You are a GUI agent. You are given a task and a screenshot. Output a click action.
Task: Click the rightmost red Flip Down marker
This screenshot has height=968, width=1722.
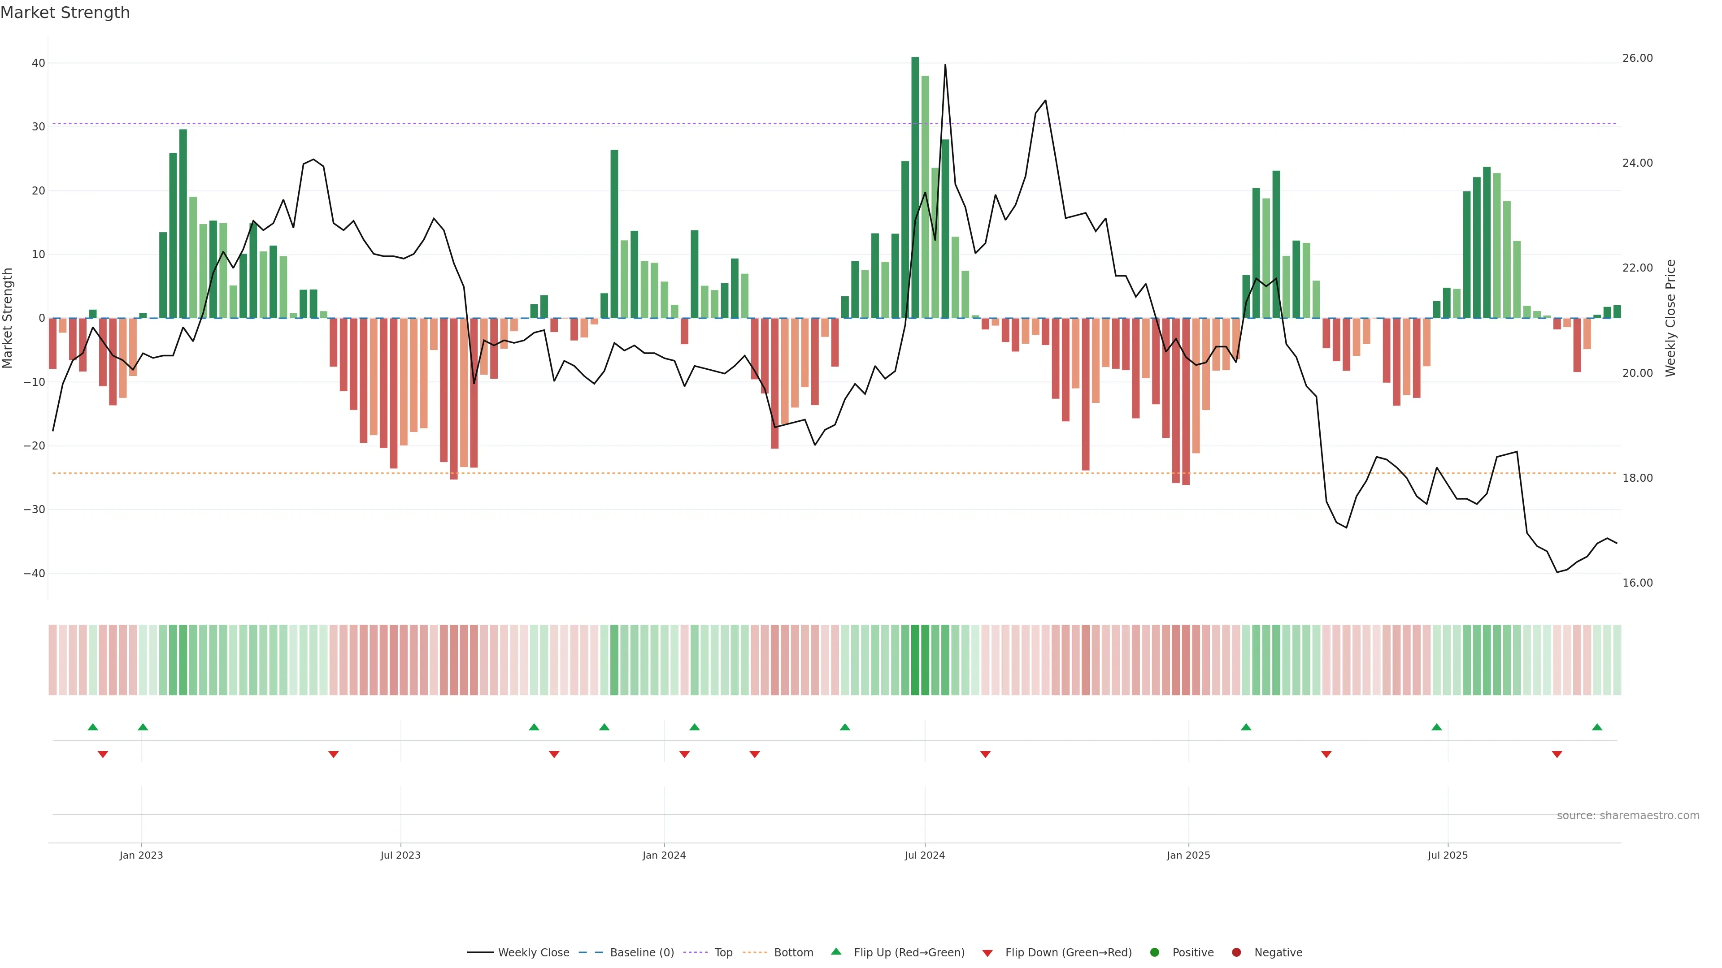pos(1557,754)
